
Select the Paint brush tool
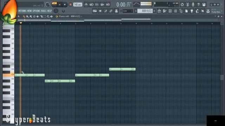pyautogui.click(x=27, y=16)
